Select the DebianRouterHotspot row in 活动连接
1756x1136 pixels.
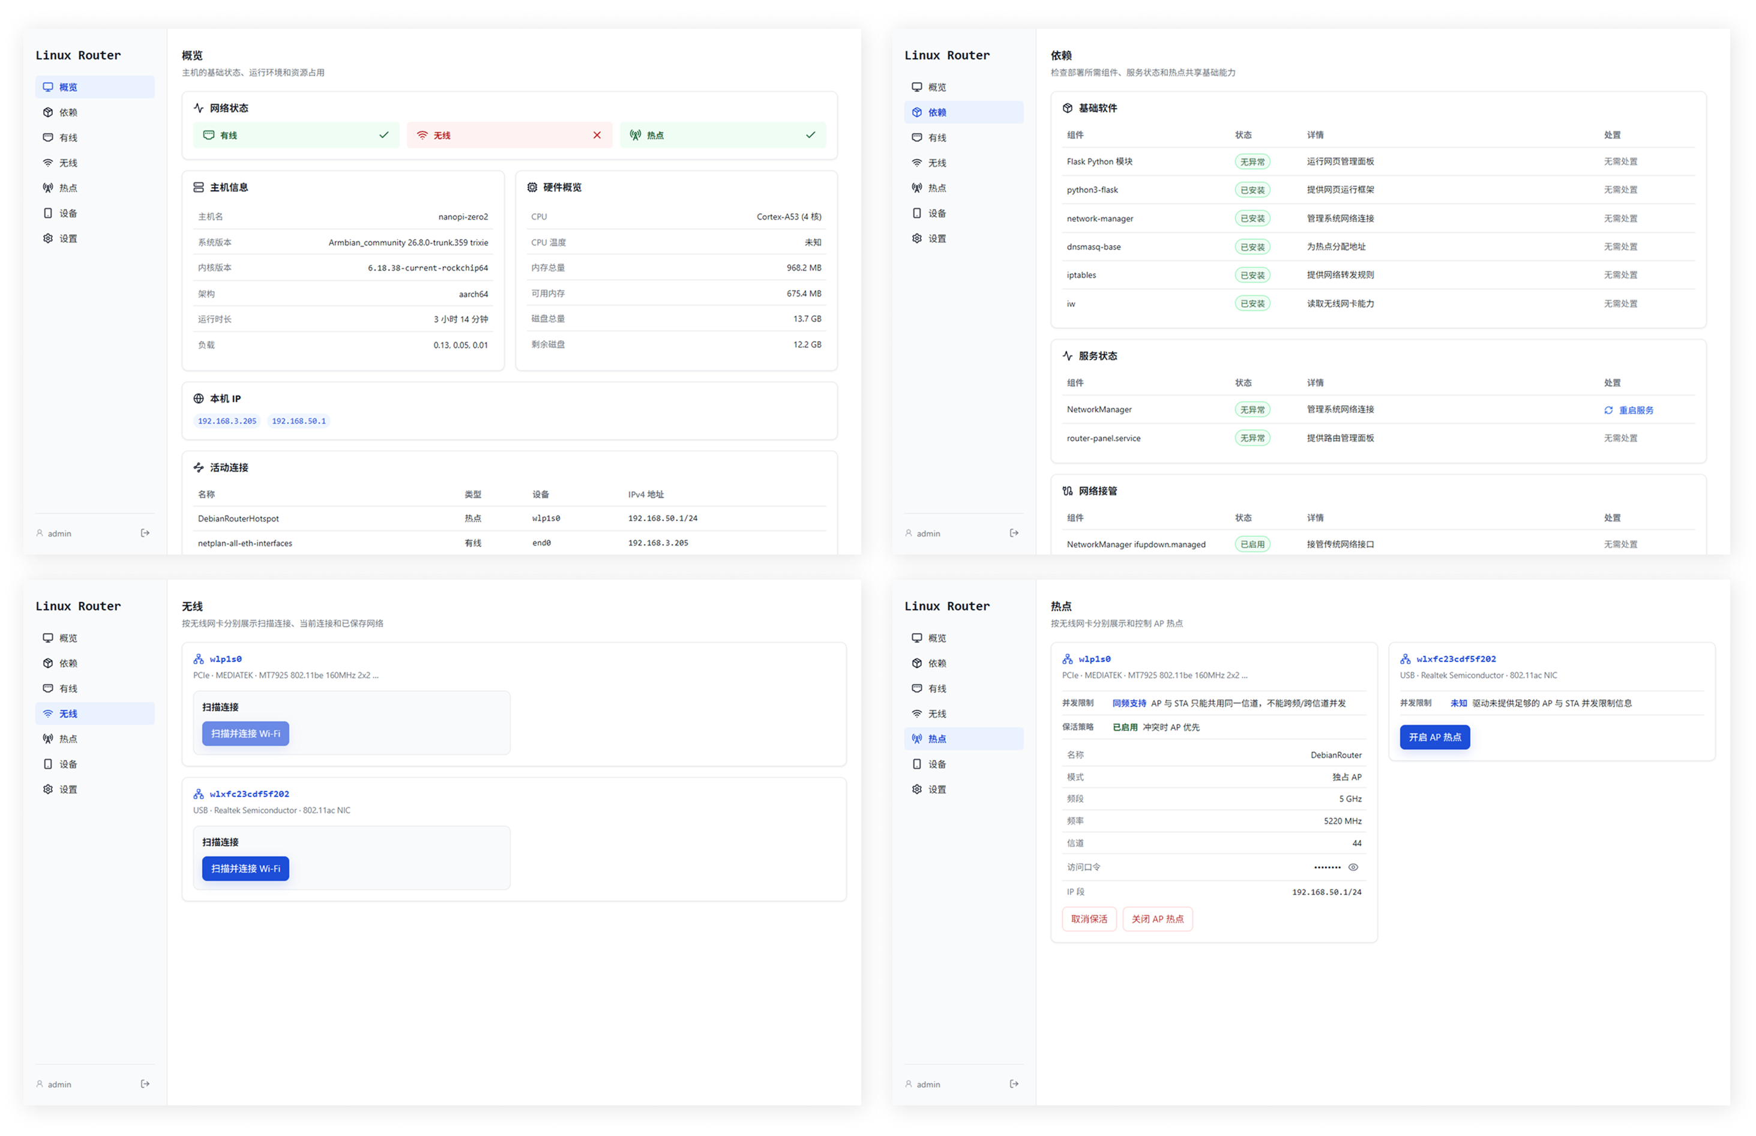pos(510,518)
